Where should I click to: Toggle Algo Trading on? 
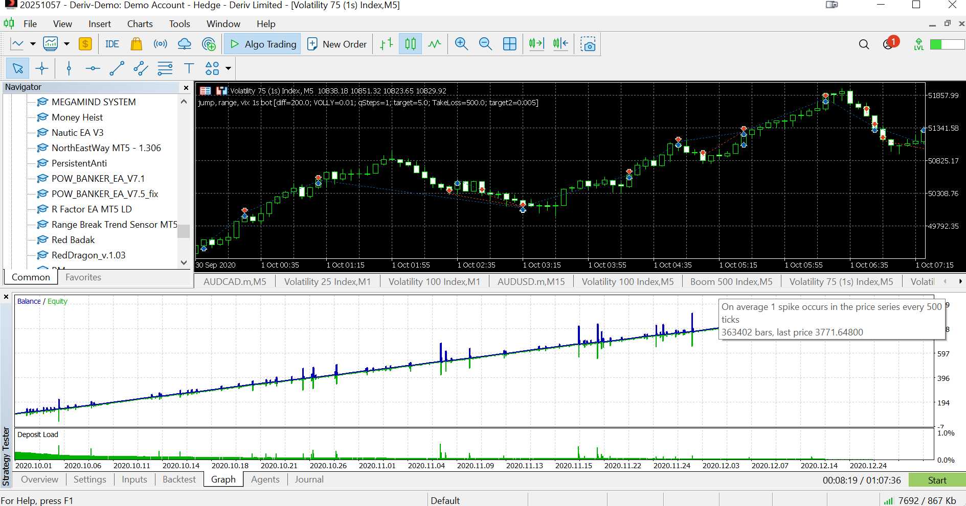262,44
